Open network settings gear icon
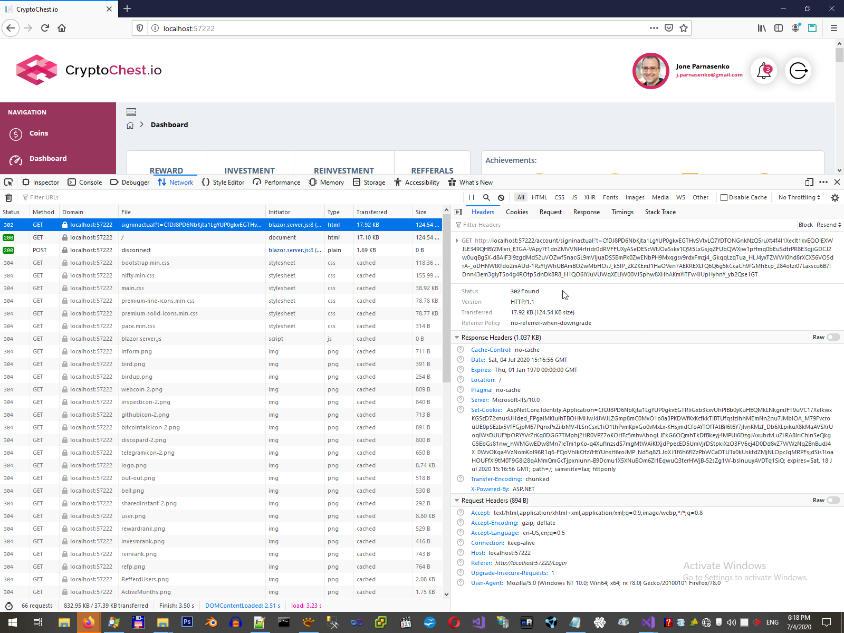This screenshot has height=633, width=844. click(835, 197)
